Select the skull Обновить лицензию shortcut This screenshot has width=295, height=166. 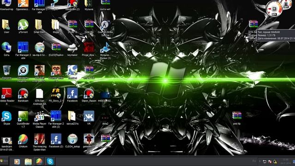tap(23, 71)
